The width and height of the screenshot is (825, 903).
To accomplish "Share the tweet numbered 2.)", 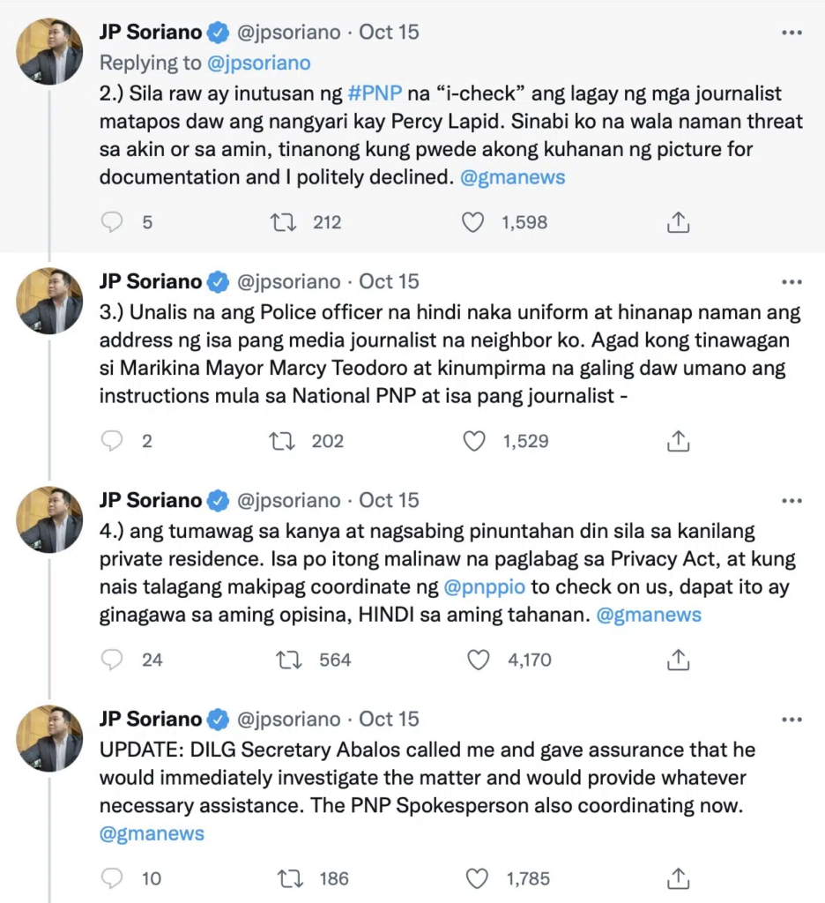I will point(678,223).
